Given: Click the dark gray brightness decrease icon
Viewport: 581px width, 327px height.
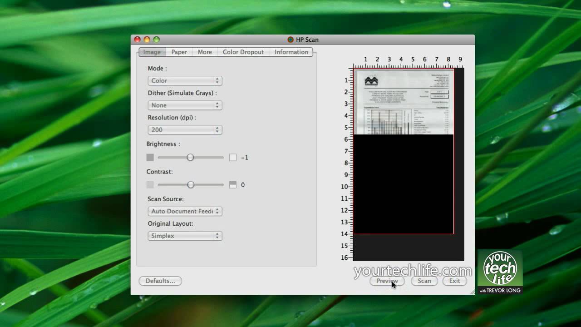Looking at the screenshot, I should [150, 158].
